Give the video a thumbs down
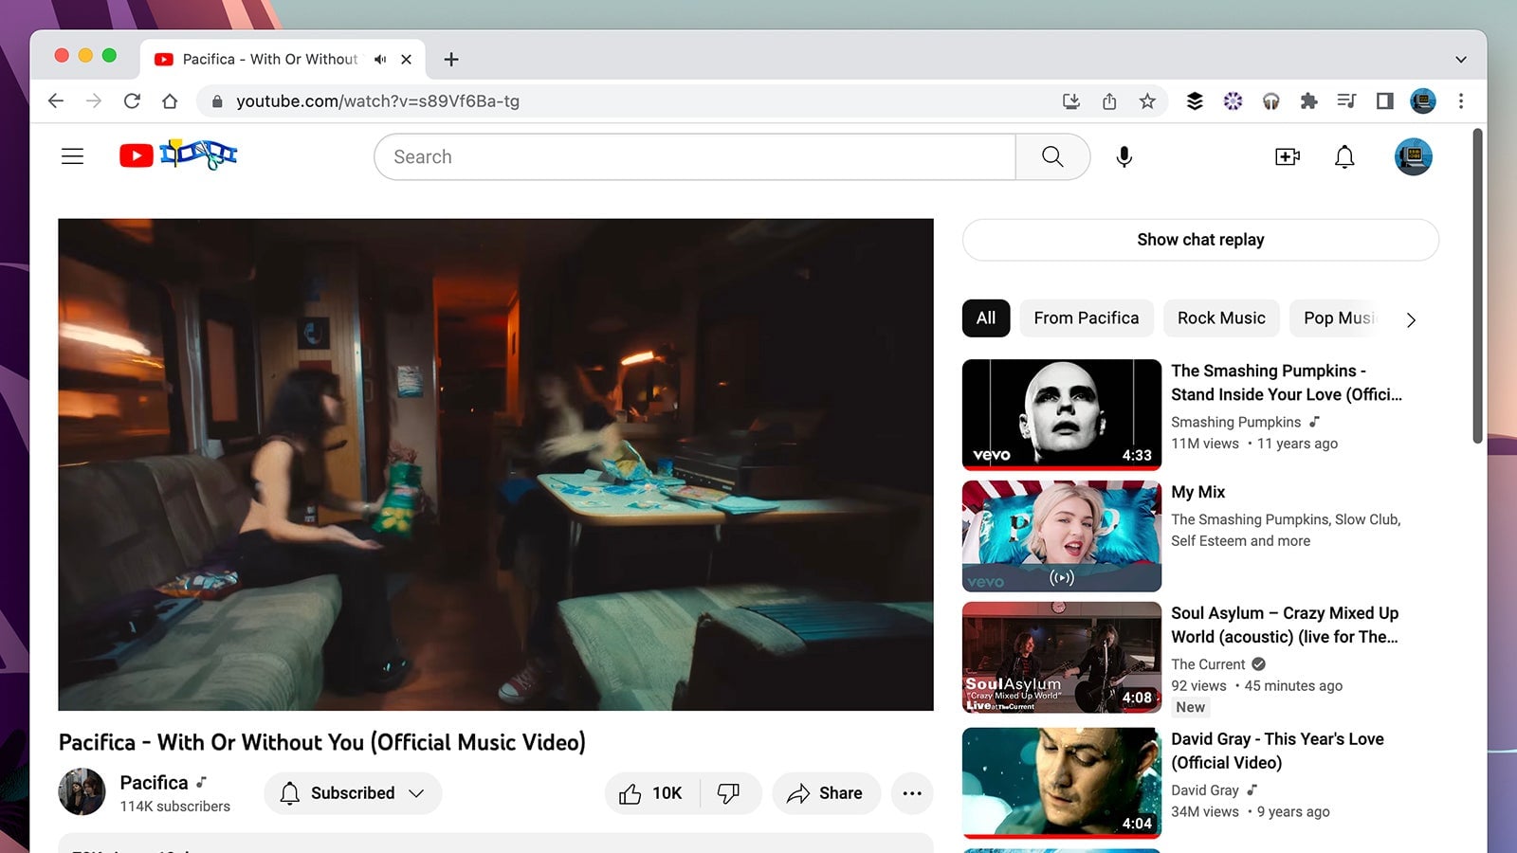 pyautogui.click(x=728, y=793)
